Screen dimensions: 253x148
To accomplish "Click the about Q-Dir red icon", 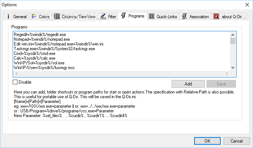I will point(216,16).
